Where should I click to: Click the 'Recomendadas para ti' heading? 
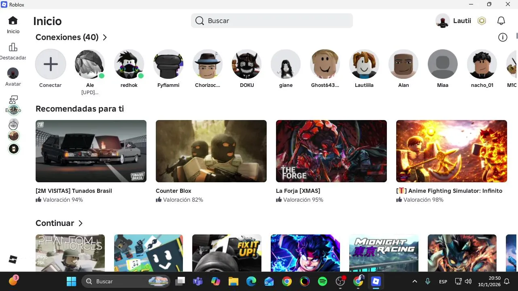coord(80,109)
